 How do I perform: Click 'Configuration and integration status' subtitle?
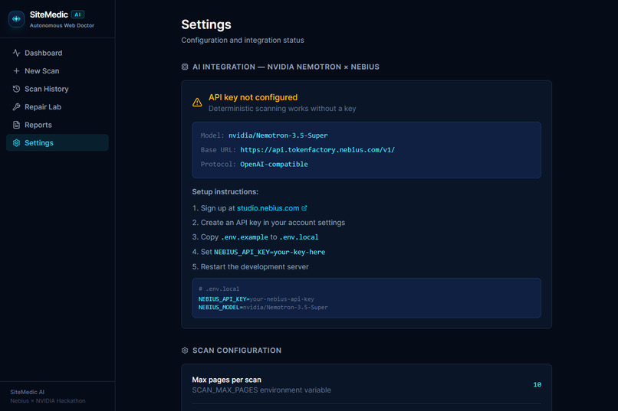(x=242, y=40)
